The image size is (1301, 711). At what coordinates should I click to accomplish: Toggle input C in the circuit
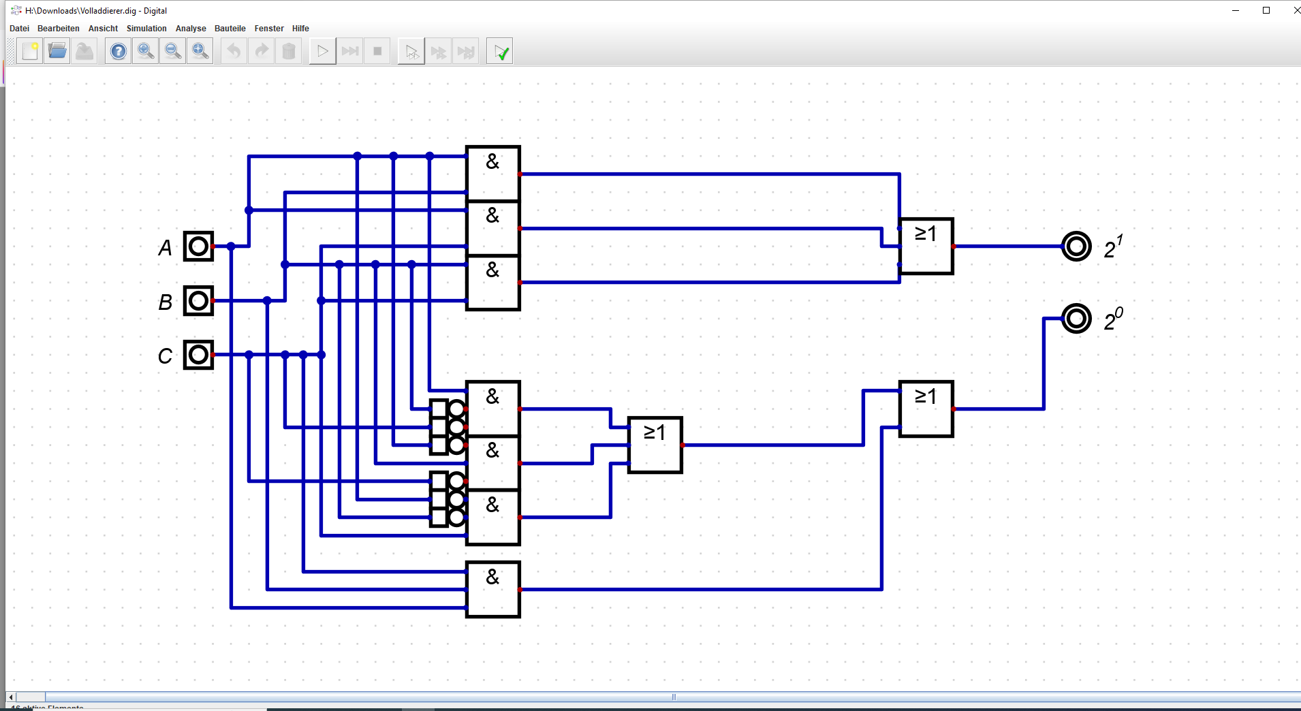[x=198, y=355]
